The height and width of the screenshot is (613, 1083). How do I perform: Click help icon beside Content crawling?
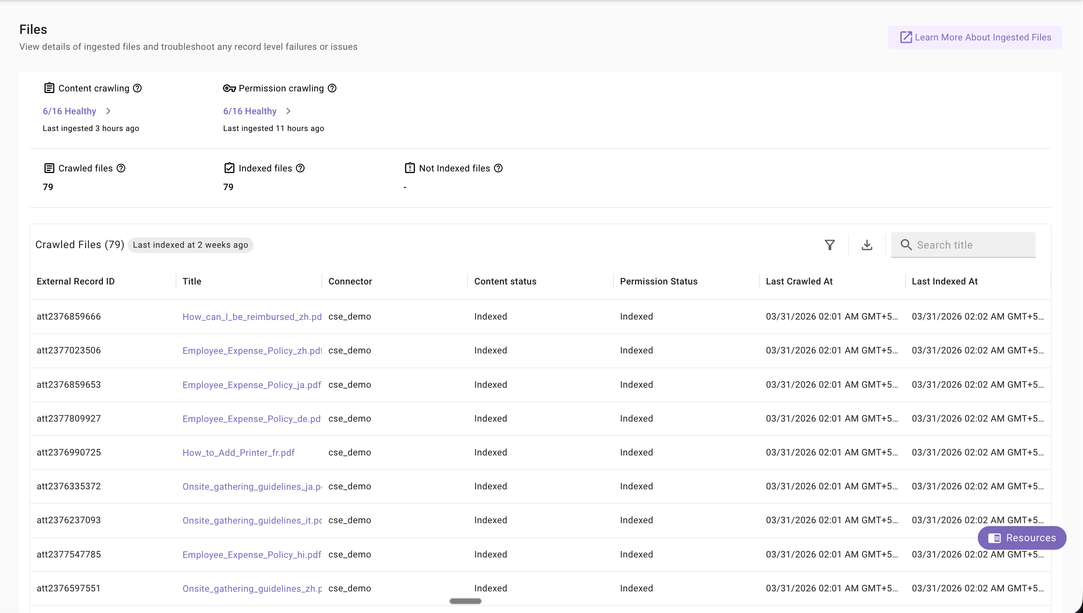[137, 88]
